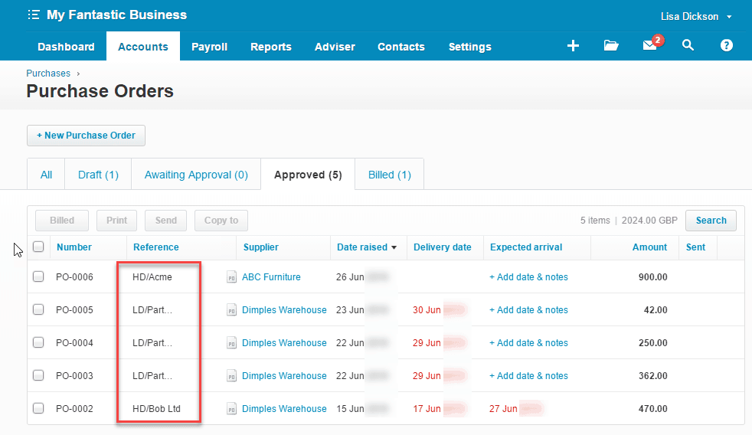The height and width of the screenshot is (435, 752).
Task: Select the Approved (5) tab
Action: [x=308, y=175]
